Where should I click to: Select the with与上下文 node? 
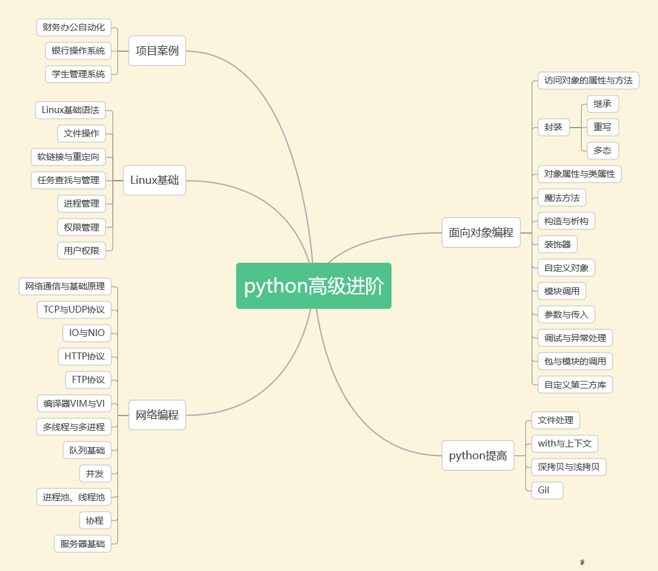click(x=565, y=444)
